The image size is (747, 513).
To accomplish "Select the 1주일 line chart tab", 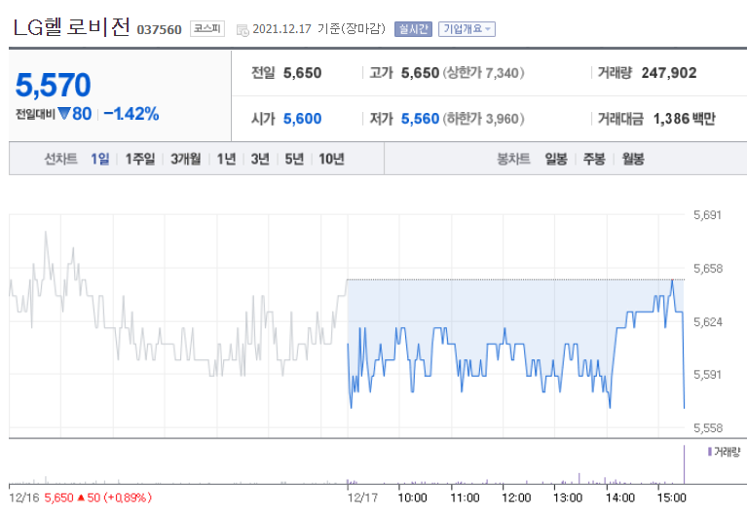I will tap(140, 159).
